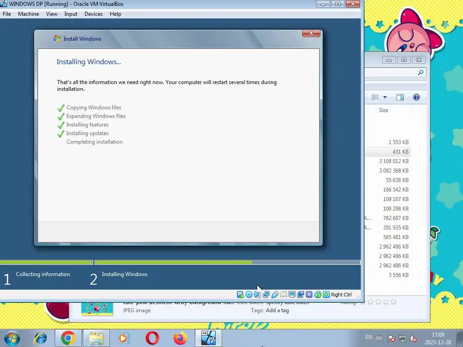Click the mouse integration indicator icon
The height and width of the screenshot is (347, 463).
click(x=317, y=295)
